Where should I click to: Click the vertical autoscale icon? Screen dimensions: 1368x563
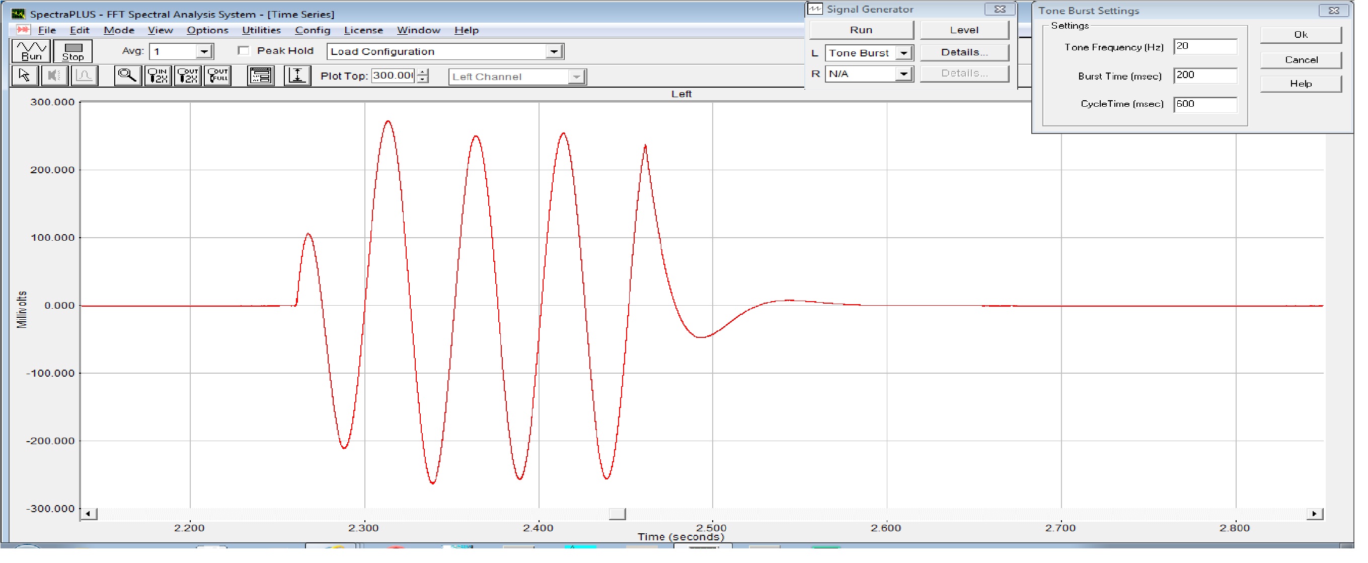coord(298,77)
